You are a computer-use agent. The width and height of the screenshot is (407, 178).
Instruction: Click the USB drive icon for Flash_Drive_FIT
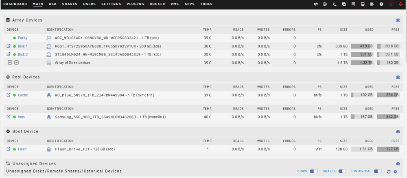coord(49,149)
